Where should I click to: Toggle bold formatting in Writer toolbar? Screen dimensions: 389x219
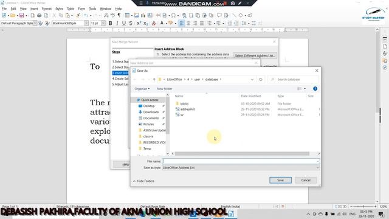pyautogui.click(x=111, y=23)
